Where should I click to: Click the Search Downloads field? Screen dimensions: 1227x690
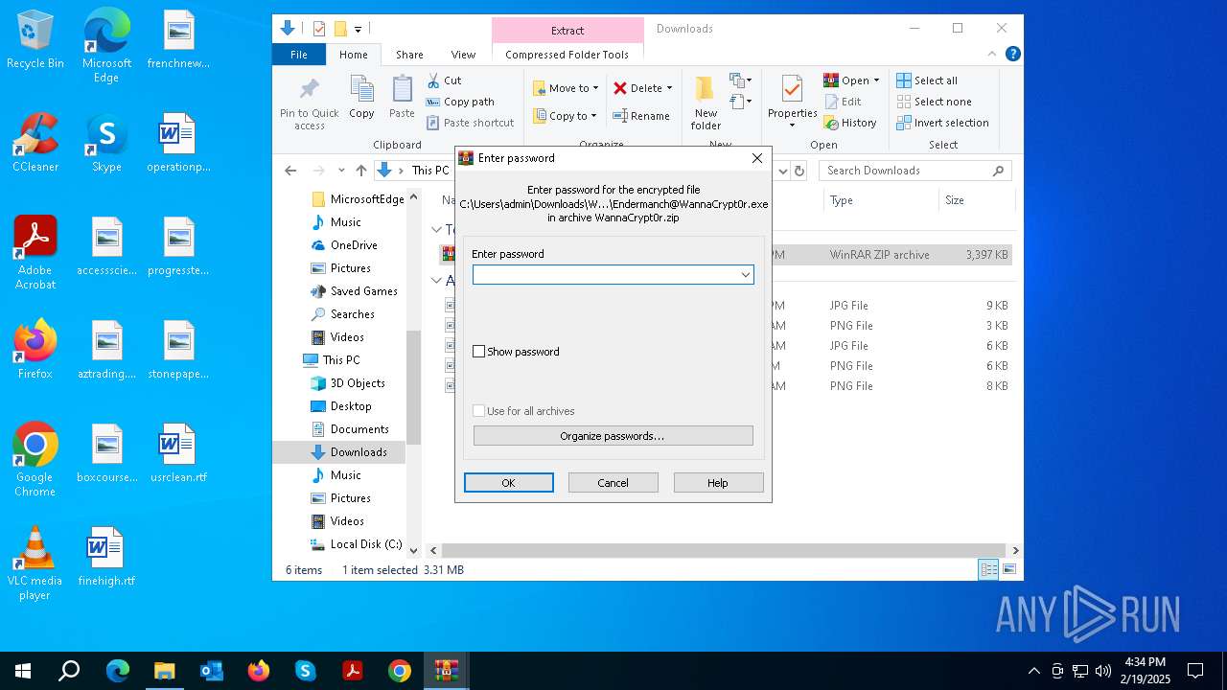click(x=915, y=171)
